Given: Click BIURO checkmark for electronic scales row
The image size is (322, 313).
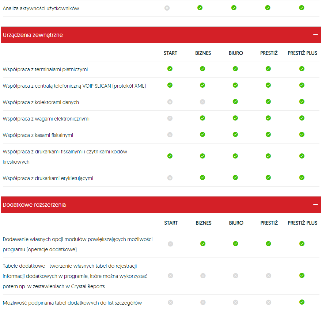Looking at the screenshot, I should point(235,118).
